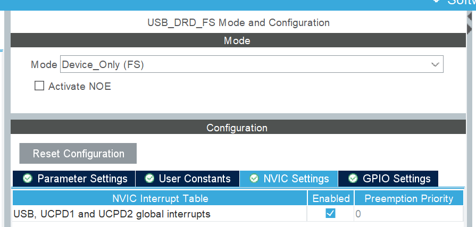The width and height of the screenshot is (476, 227).
Task: Click the Preemption Priority column header
Action: [408, 198]
